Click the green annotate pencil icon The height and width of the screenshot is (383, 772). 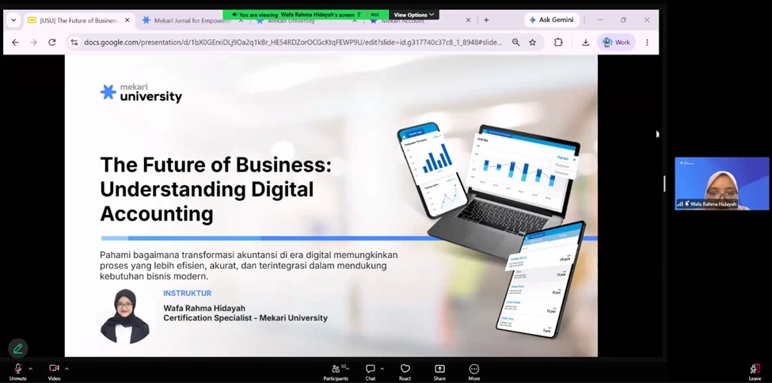click(18, 348)
